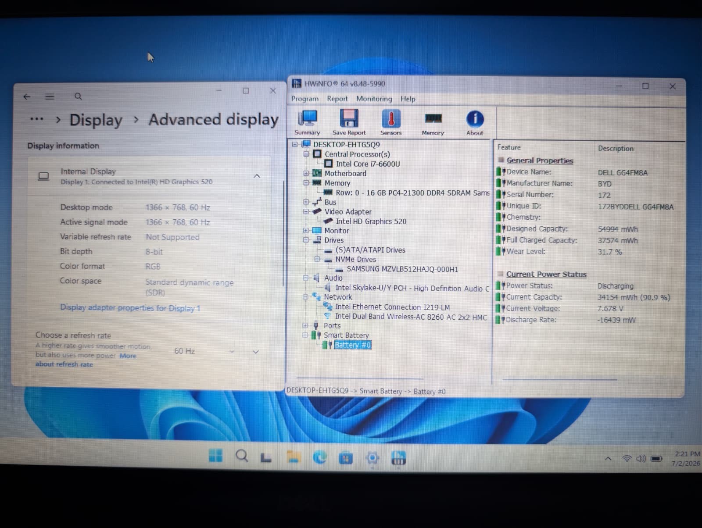This screenshot has width=702, height=528.
Task: Click the Wi-Fi tray icon
Action: 627,459
